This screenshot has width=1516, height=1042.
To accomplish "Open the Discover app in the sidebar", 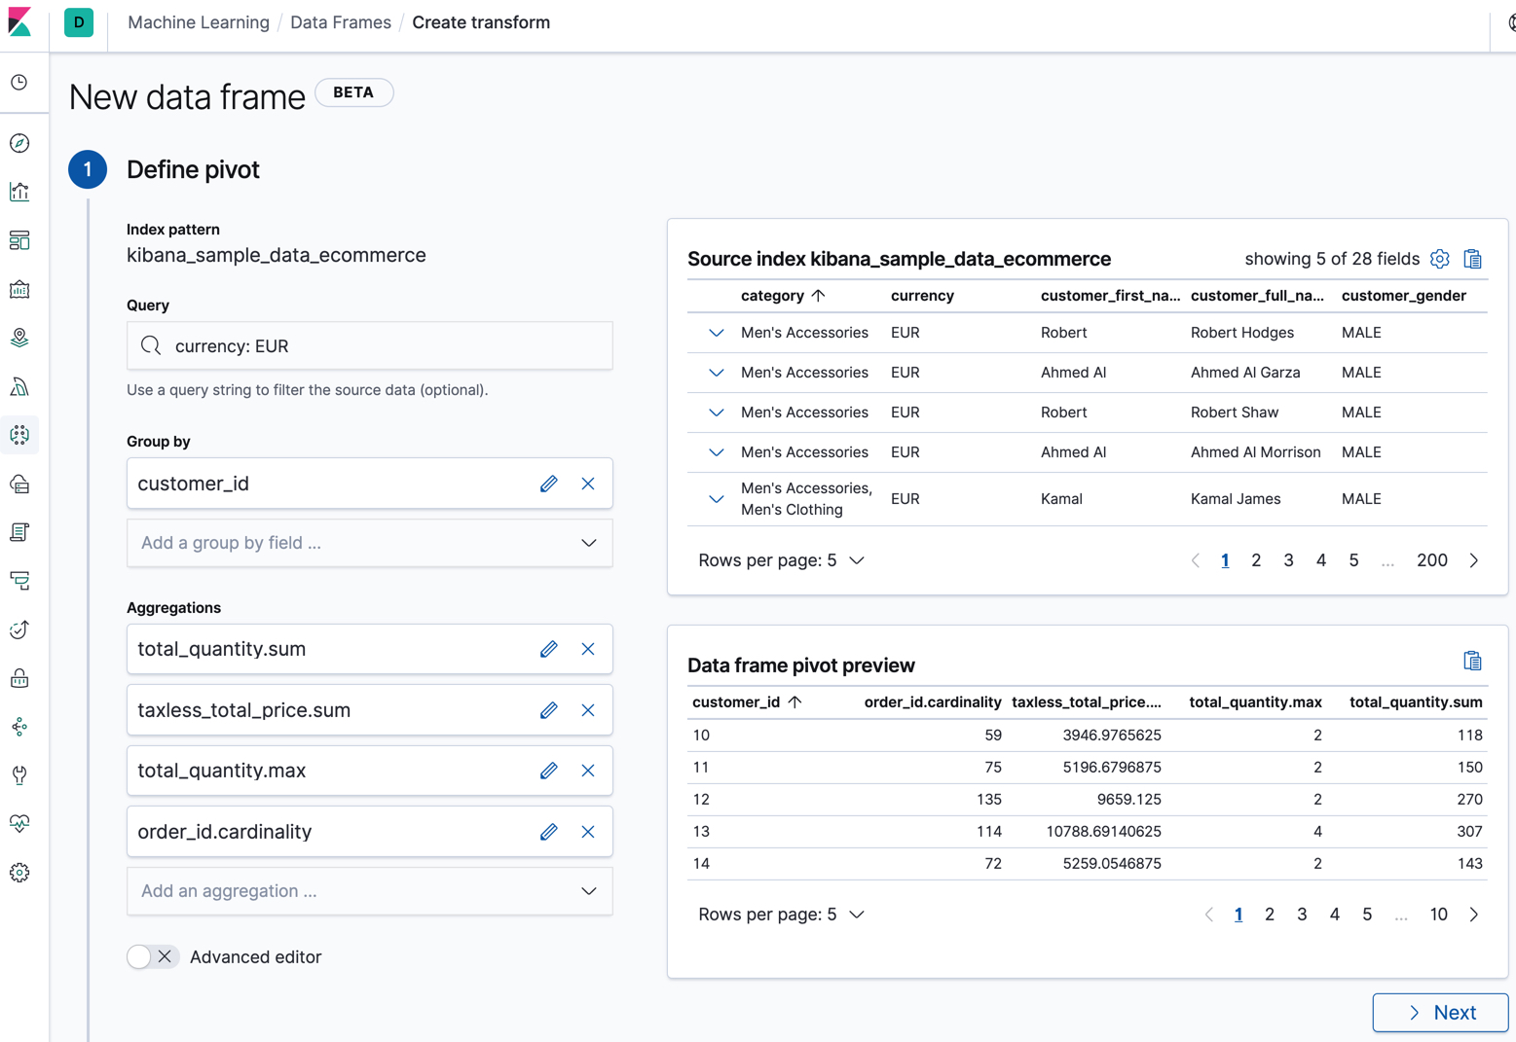I will [x=19, y=143].
